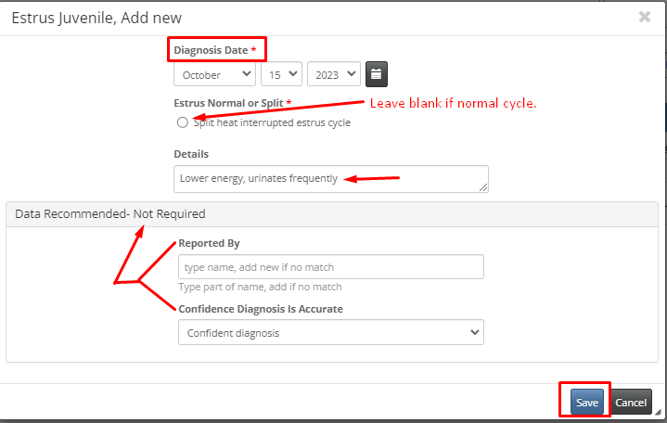Screen dimensions: 667x423
Task: Open the day dropdown showing 15
Action: pyautogui.click(x=282, y=74)
